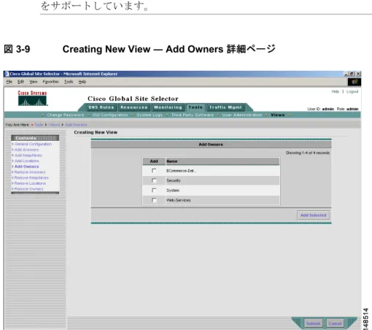Screen dimensions: 372x330
Task: Open Add Locations in Contents
Action: (x=27, y=161)
